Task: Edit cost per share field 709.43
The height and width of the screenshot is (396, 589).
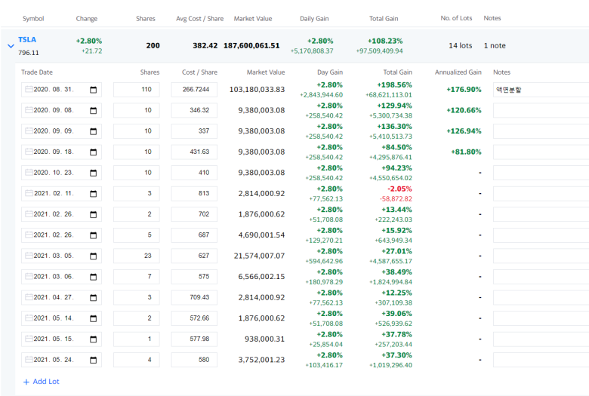Action: (194, 298)
